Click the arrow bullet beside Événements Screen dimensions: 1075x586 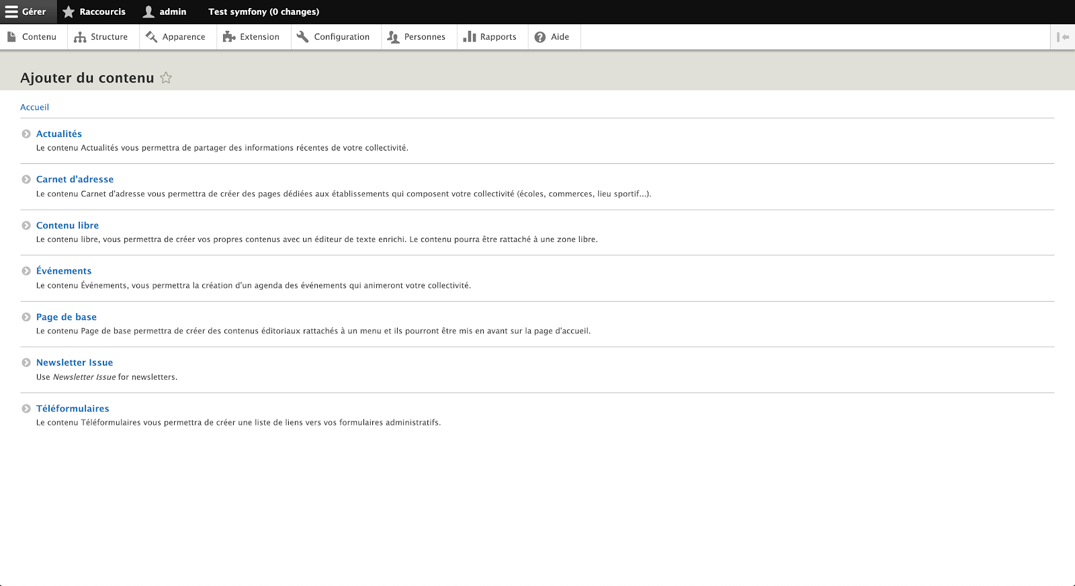[26, 271]
